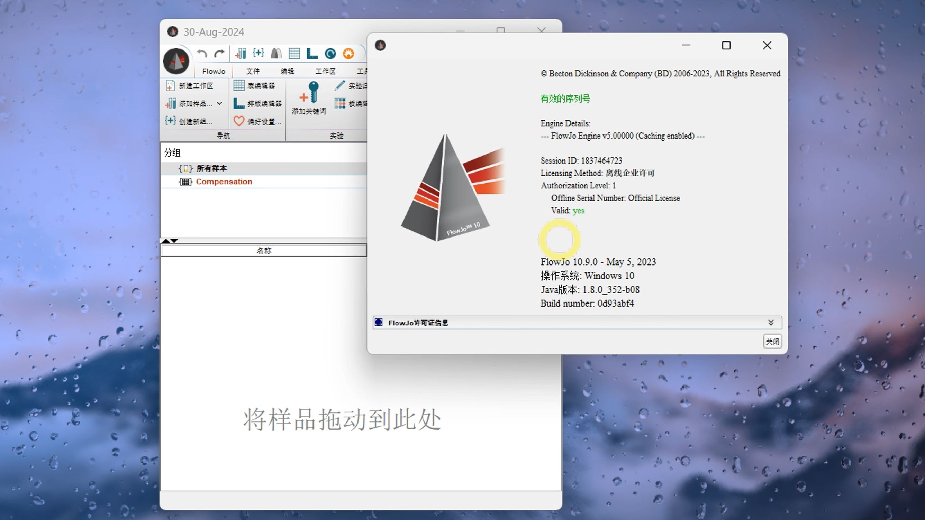This screenshot has width=925, height=520.
Task: Click the create group braces icon in top toolbar
Action: coord(258,53)
